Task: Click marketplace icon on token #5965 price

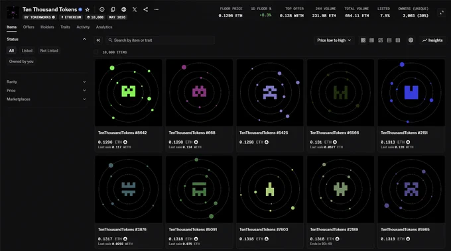Action: pos(408,238)
